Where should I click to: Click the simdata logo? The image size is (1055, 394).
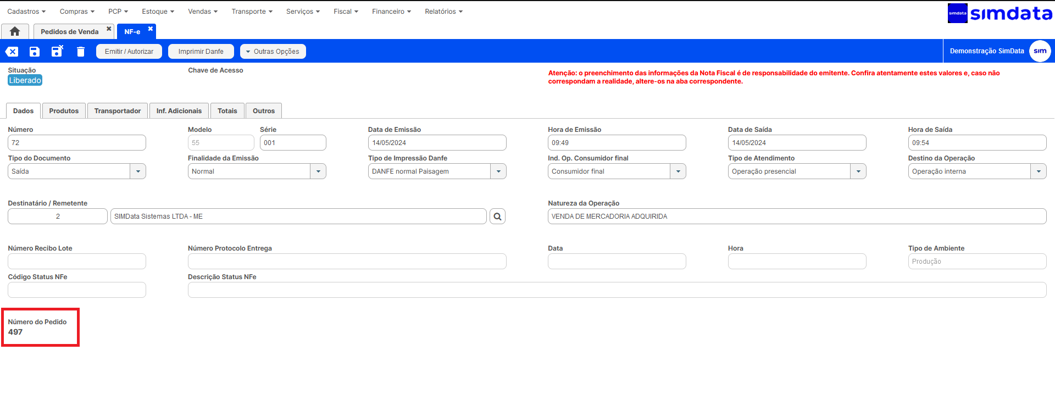click(x=1000, y=13)
